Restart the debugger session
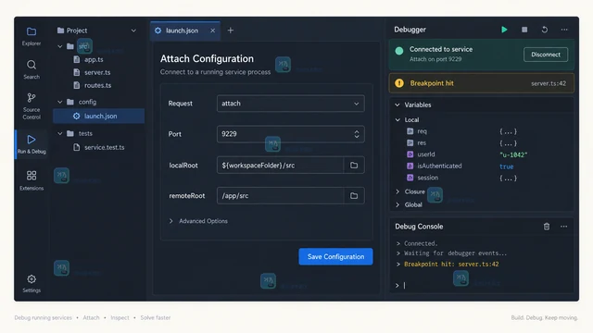 544,30
